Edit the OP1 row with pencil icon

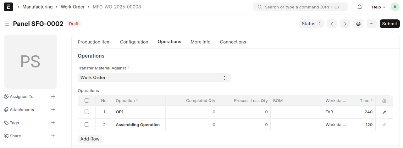coord(384,112)
